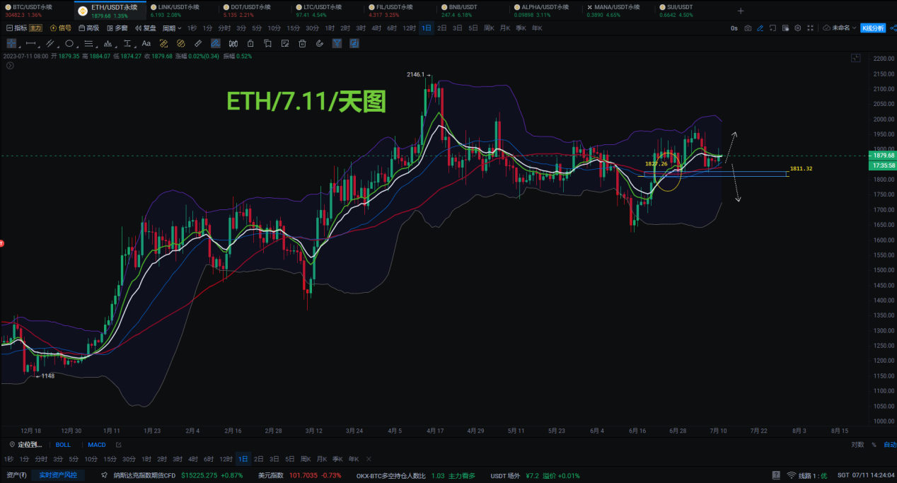Click the magnet snap candles icon
The width and height of the screenshot is (897, 483).
coord(232,43)
